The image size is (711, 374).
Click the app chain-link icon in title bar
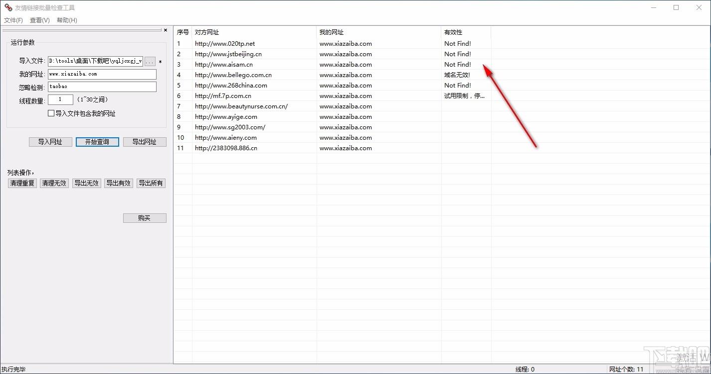(8, 7)
